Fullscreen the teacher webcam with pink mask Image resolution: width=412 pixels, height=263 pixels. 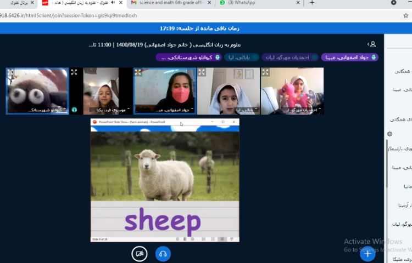tap(138, 72)
